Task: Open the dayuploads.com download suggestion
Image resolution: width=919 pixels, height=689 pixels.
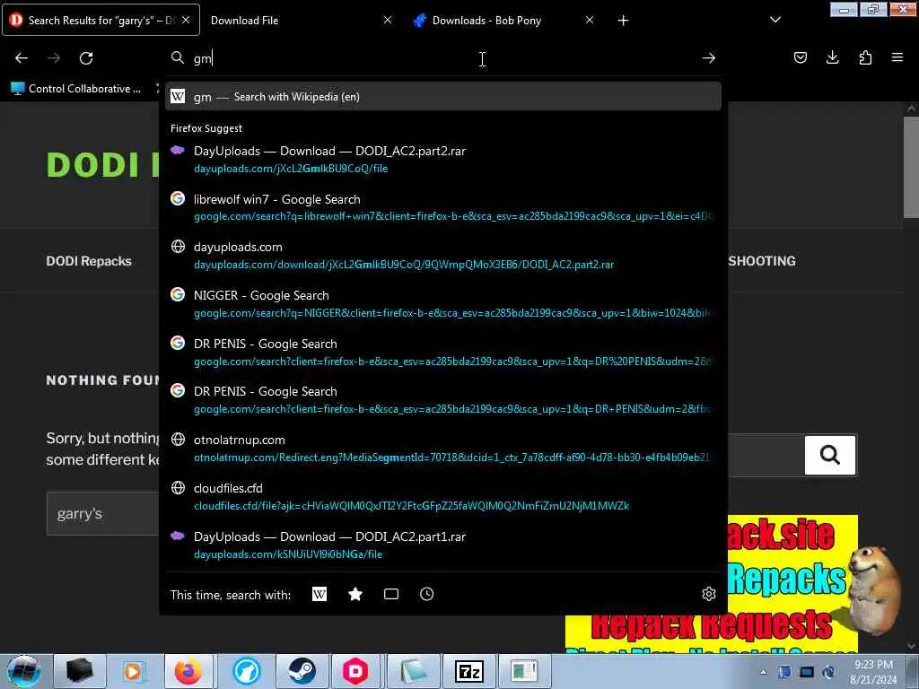Action: tap(442, 256)
